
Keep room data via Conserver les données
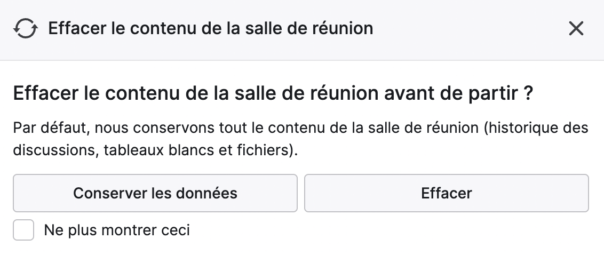[x=155, y=193]
